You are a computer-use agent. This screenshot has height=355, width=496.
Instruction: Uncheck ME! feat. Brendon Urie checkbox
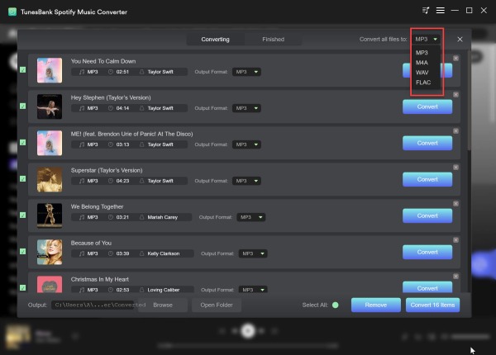pos(23,143)
